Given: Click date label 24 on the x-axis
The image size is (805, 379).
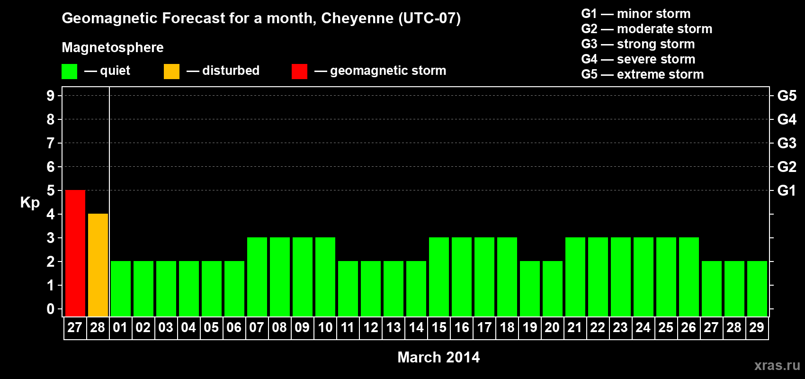Looking at the screenshot, I should [x=643, y=327].
